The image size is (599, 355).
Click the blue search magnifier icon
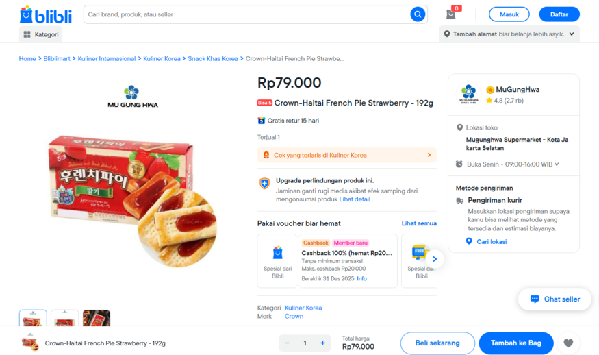[418, 14]
